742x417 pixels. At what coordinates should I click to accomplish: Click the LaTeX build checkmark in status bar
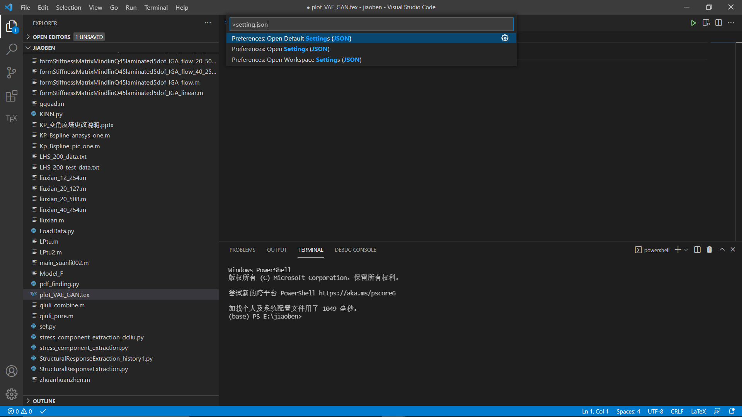43,412
